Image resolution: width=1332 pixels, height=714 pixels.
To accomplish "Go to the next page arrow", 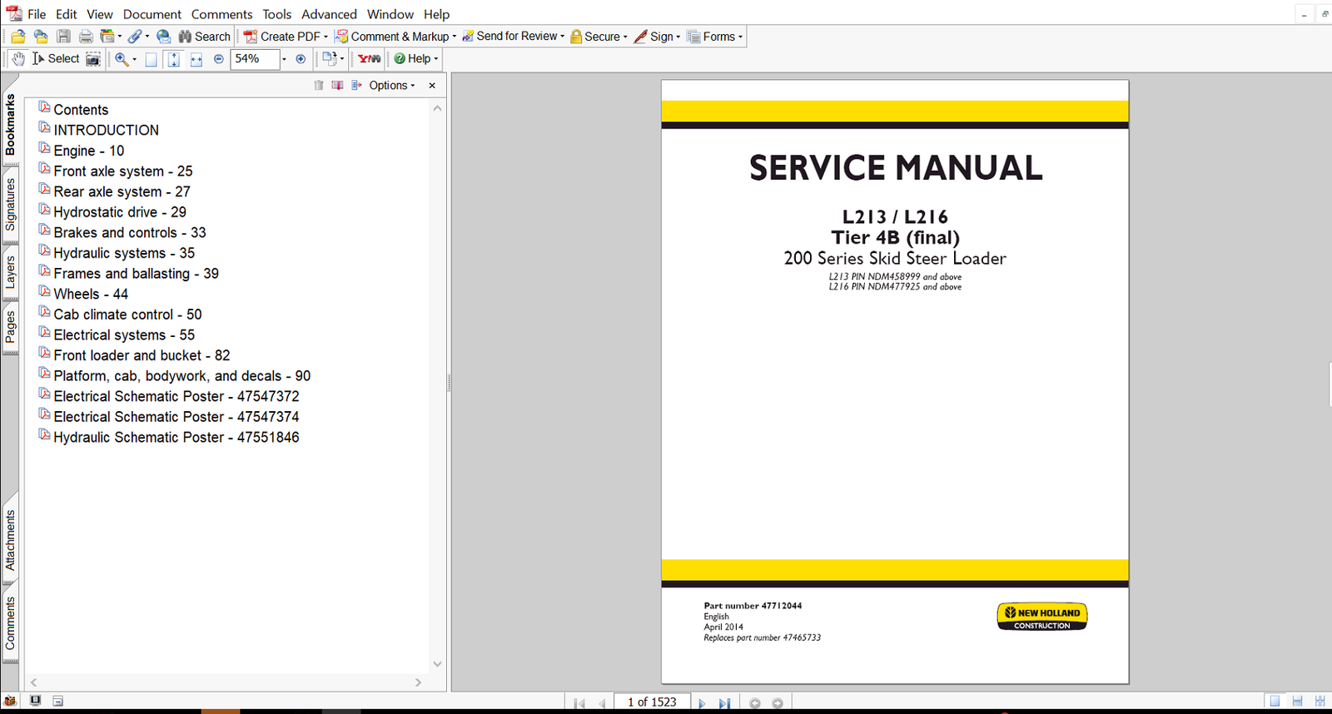I will click(702, 703).
